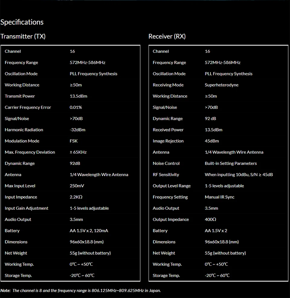Select the 0.01% carrier frequency error value
The height and width of the screenshot is (298, 290).
[x=76, y=107]
